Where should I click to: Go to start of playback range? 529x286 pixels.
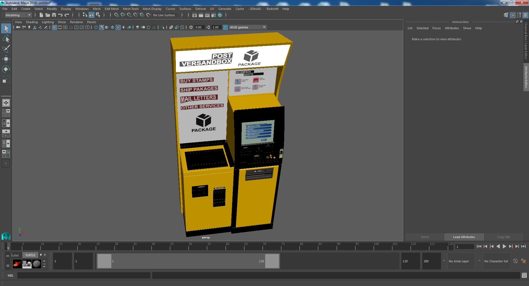[479, 247]
